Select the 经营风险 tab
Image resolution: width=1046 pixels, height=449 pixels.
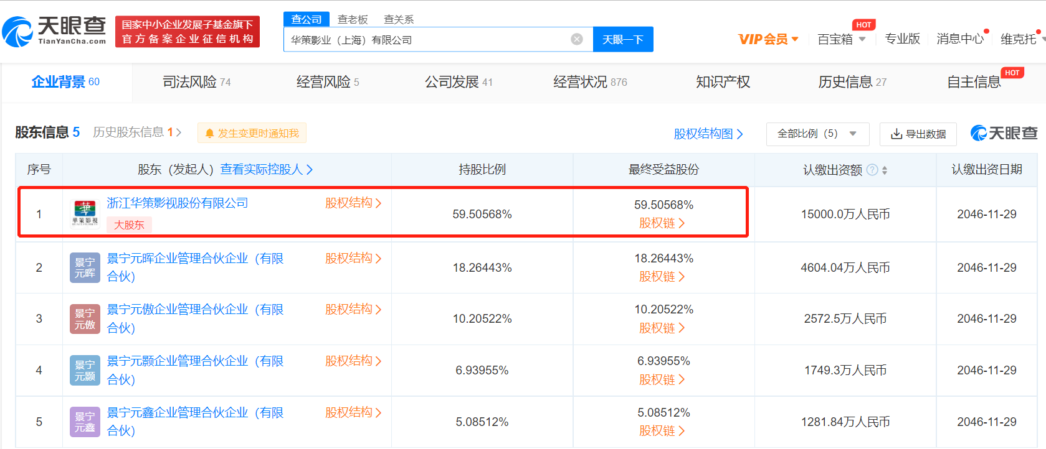[x=328, y=82]
